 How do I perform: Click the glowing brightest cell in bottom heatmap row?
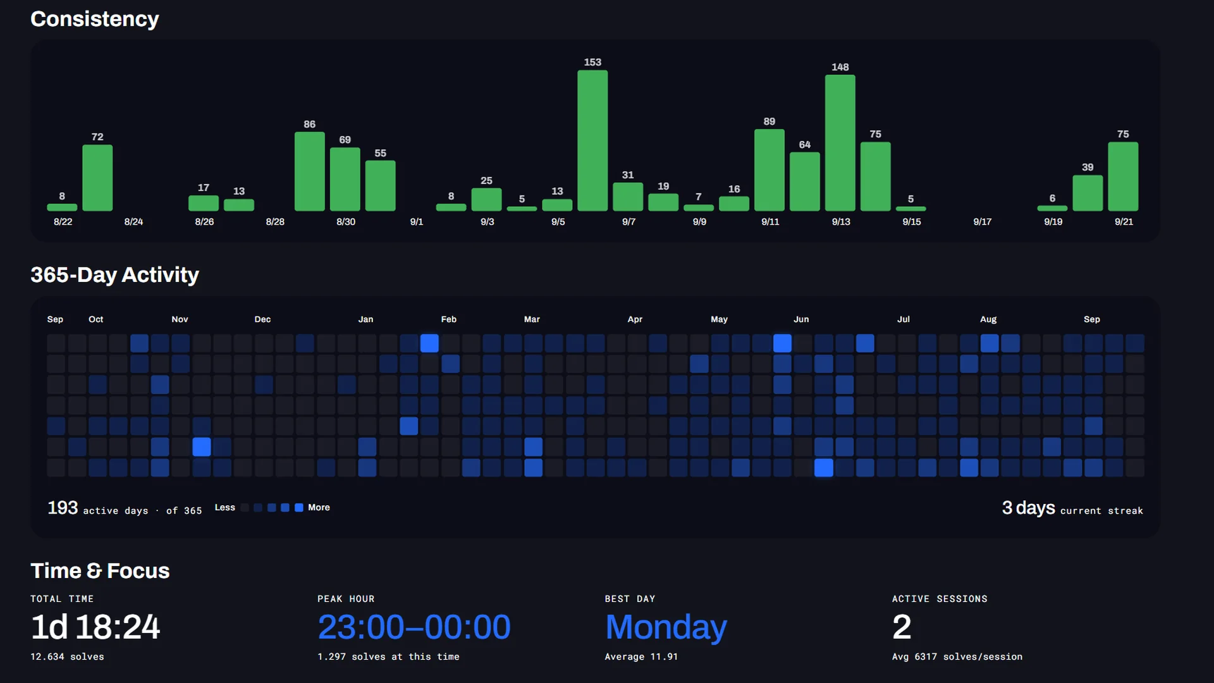coord(823,468)
